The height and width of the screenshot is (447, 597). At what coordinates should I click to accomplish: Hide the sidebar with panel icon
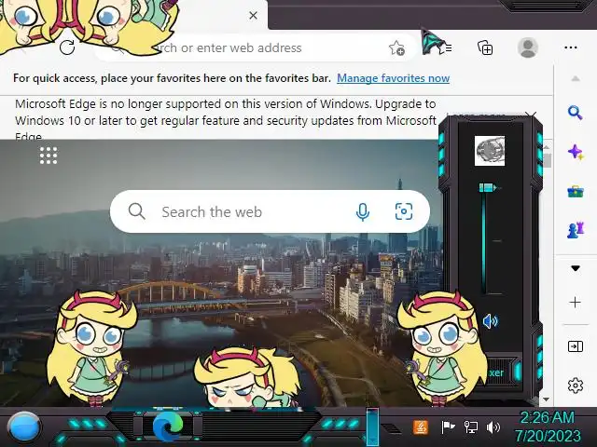pyautogui.click(x=575, y=346)
